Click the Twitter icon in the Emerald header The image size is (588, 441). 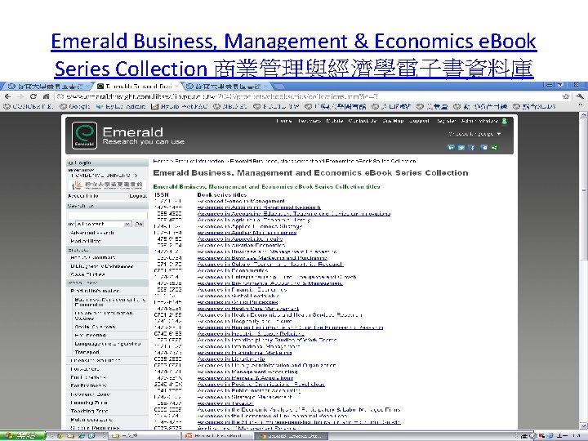(x=461, y=147)
